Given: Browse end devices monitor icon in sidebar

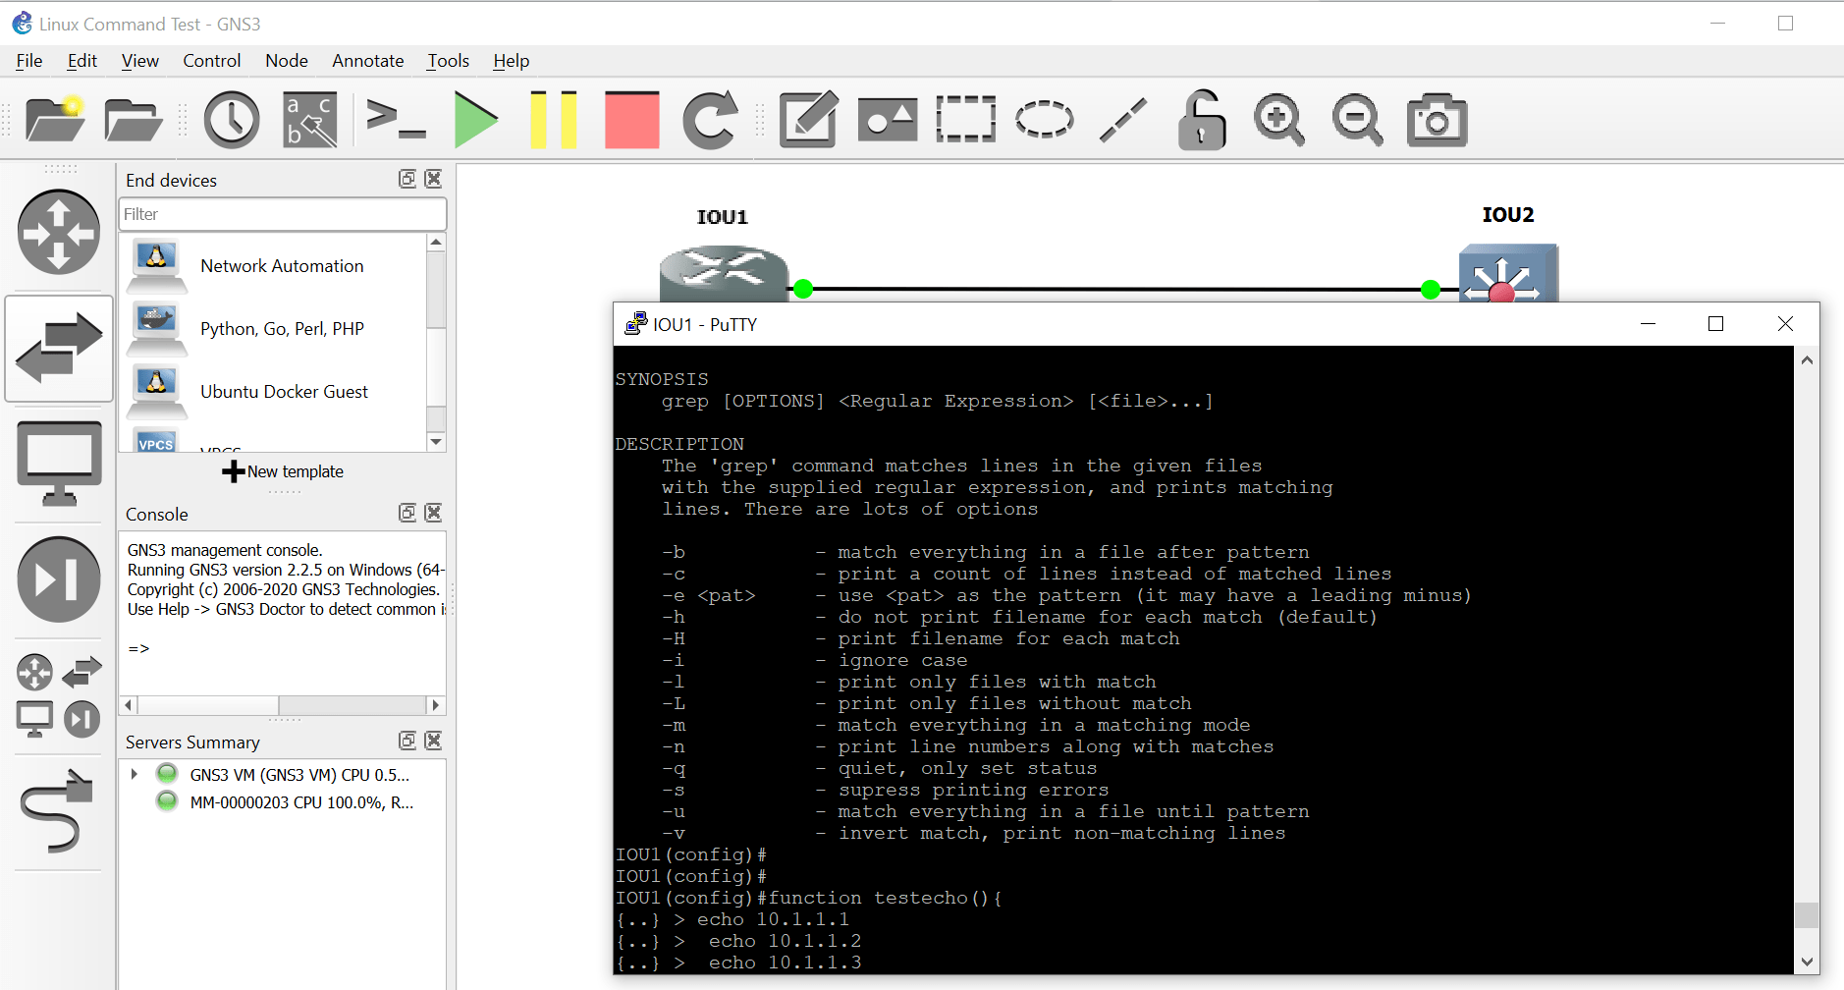Looking at the screenshot, I should [59, 464].
